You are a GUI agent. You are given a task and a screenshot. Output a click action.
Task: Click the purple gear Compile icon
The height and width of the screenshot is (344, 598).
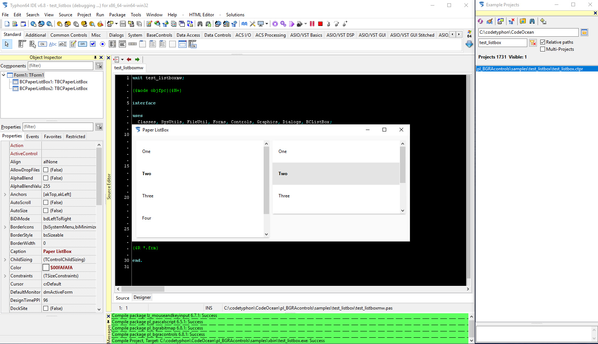tap(275, 24)
